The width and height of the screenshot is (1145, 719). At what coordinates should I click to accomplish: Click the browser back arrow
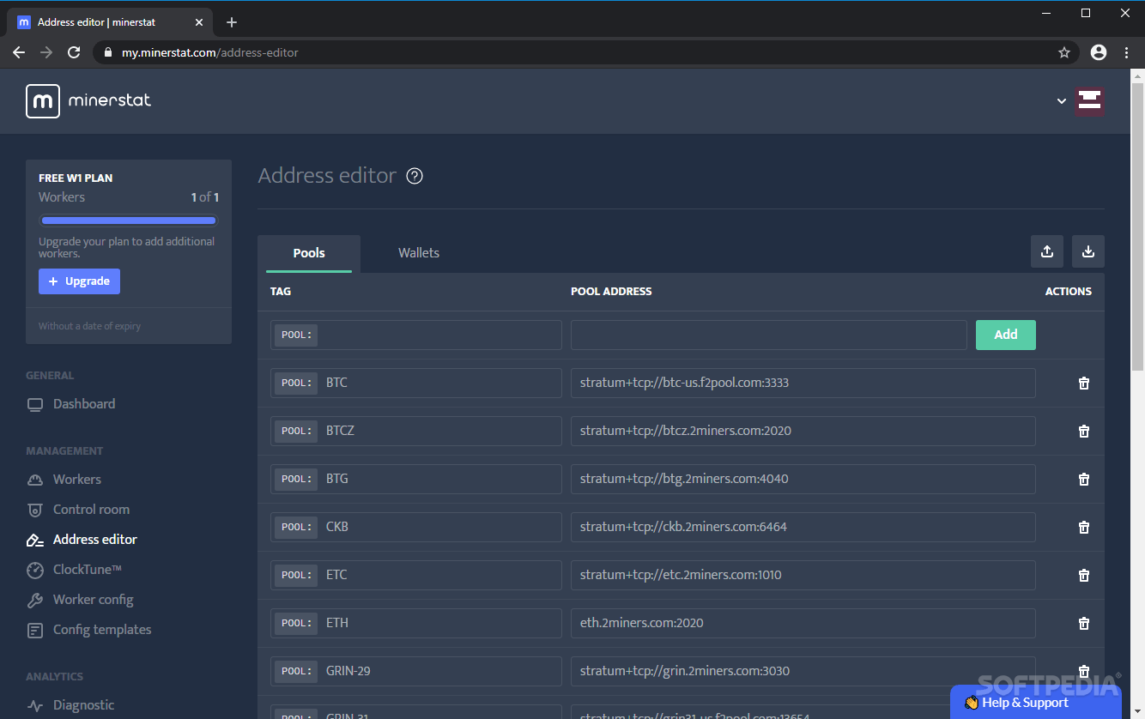pos(19,52)
